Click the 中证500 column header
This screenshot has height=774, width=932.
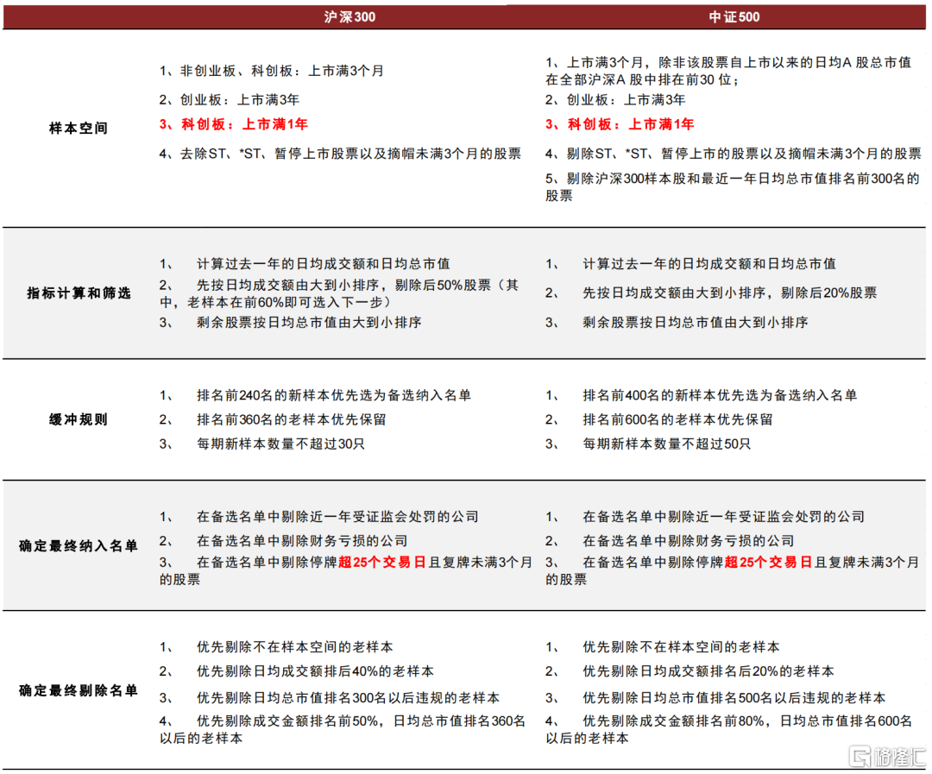pyautogui.click(x=734, y=16)
